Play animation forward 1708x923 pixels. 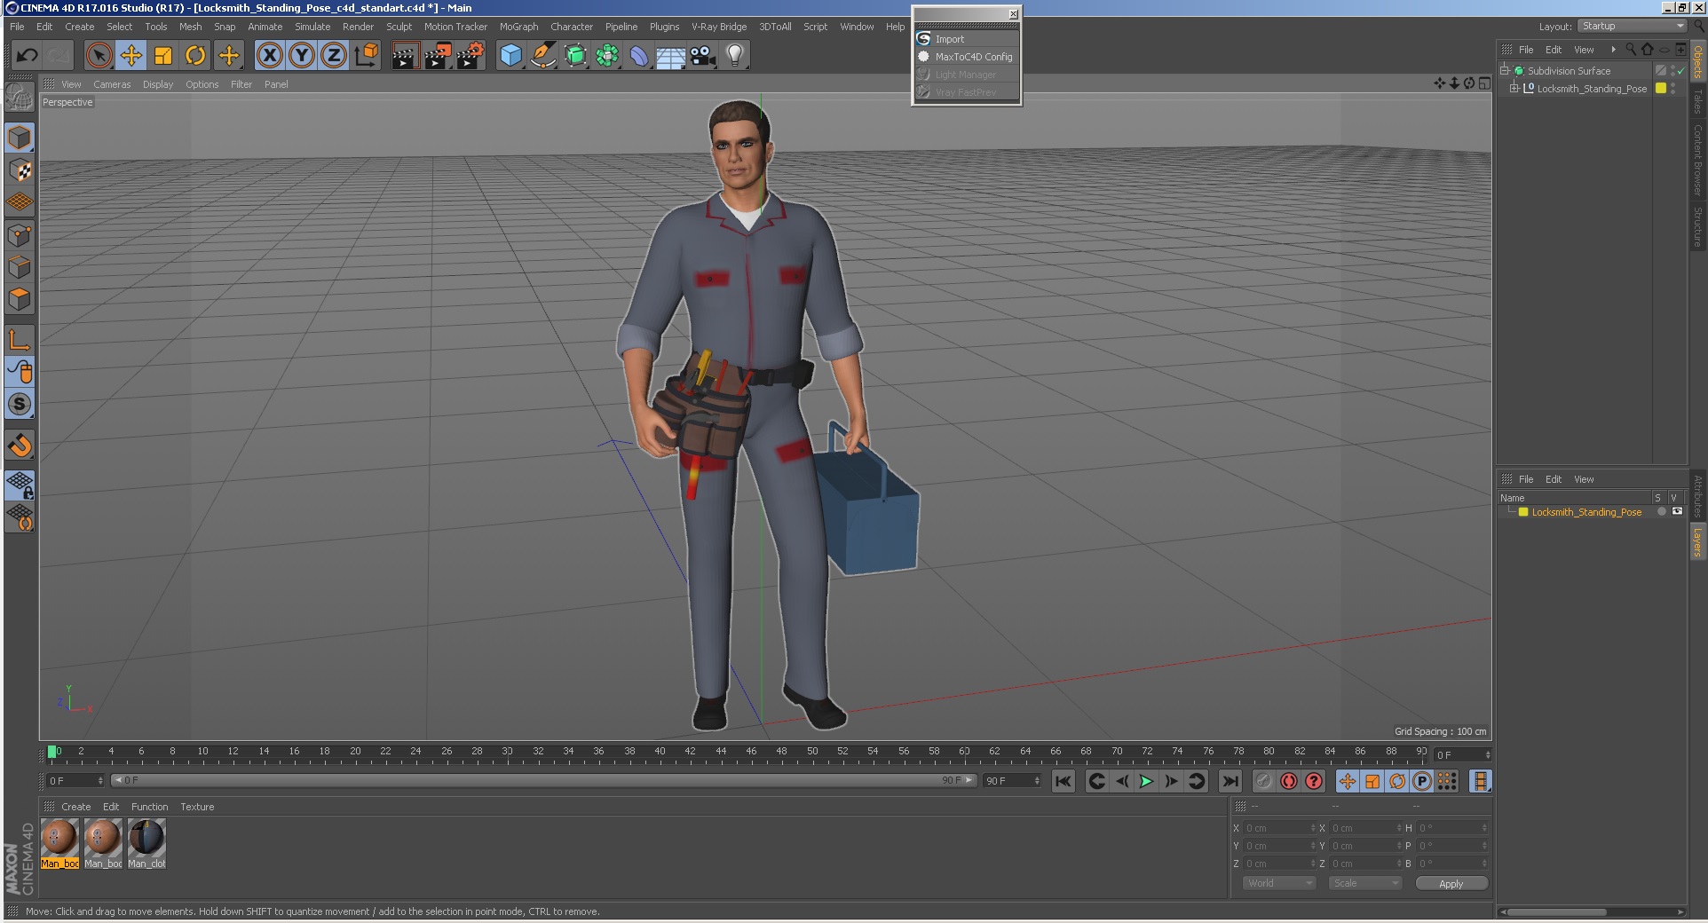(1146, 781)
